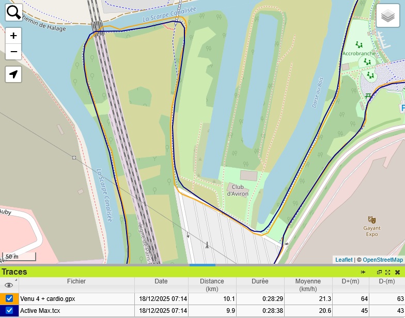
Task: Toggle all traces visibility eye icon
Action: [9, 285]
